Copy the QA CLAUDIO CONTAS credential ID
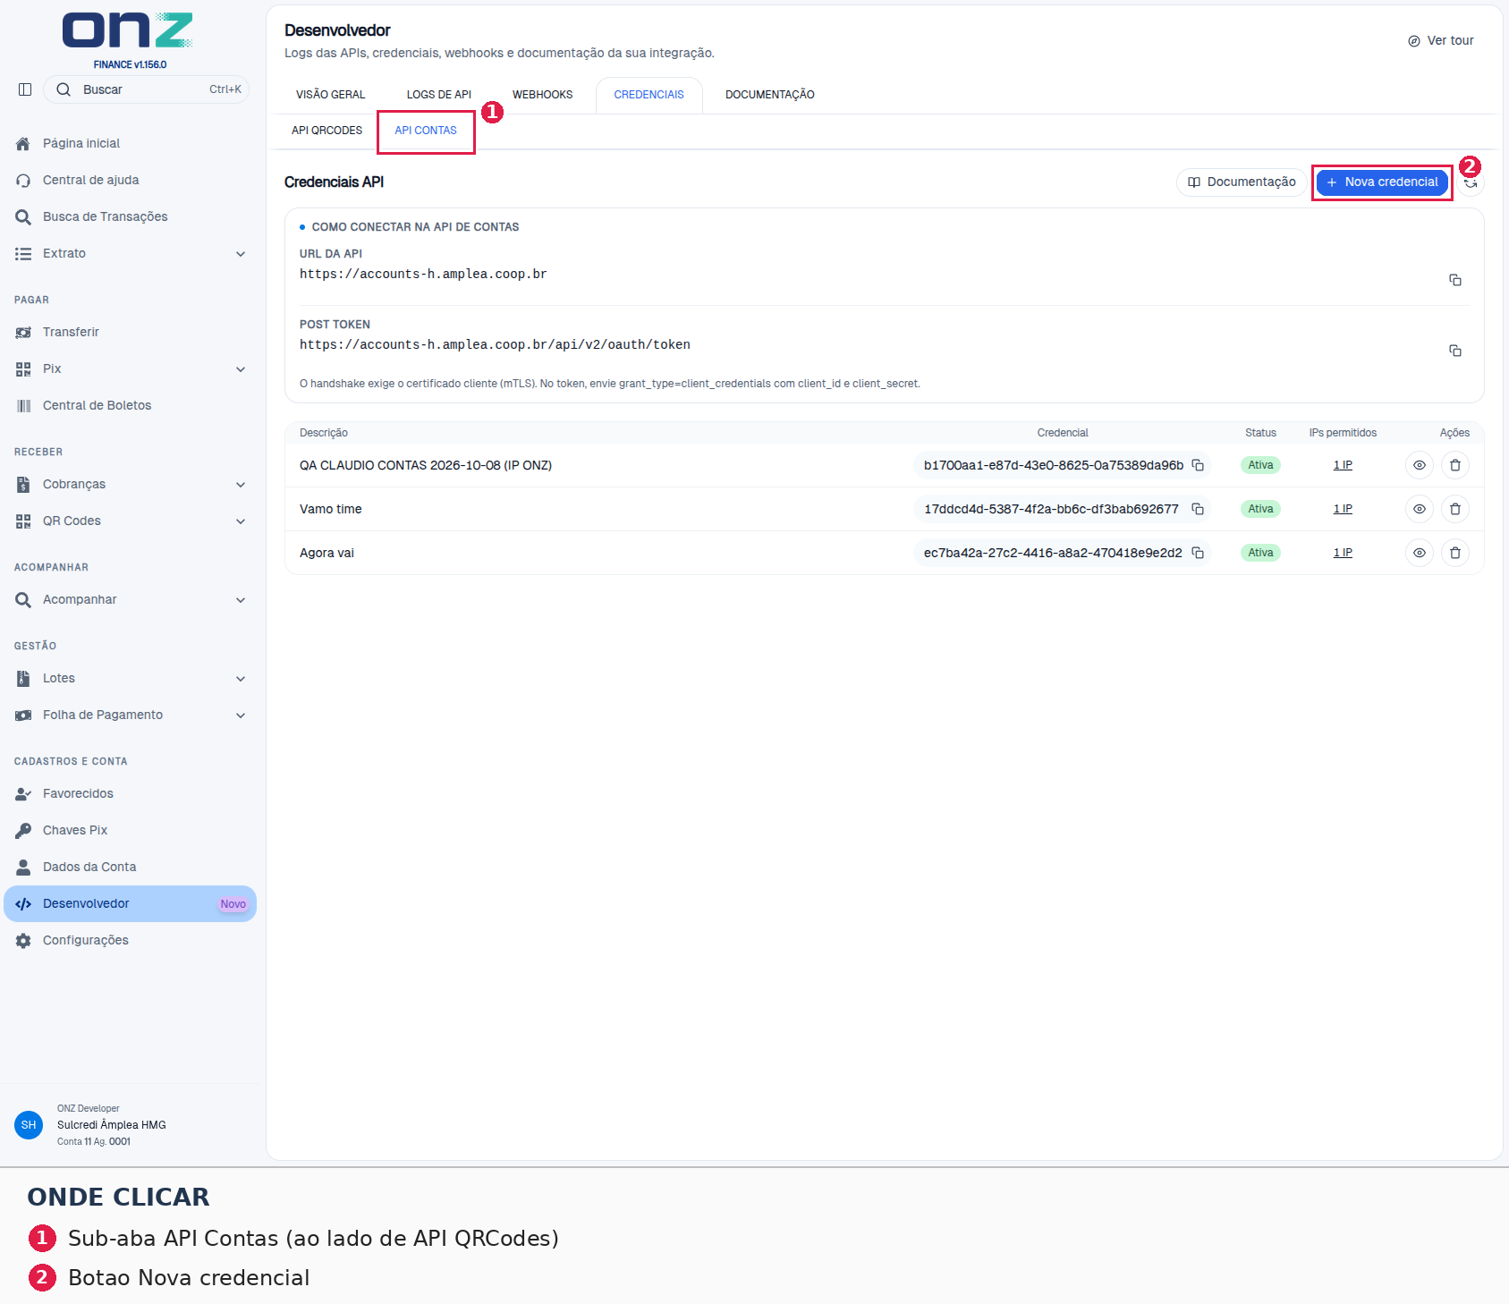Viewport: 1509px width, 1304px height. coord(1198,465)
